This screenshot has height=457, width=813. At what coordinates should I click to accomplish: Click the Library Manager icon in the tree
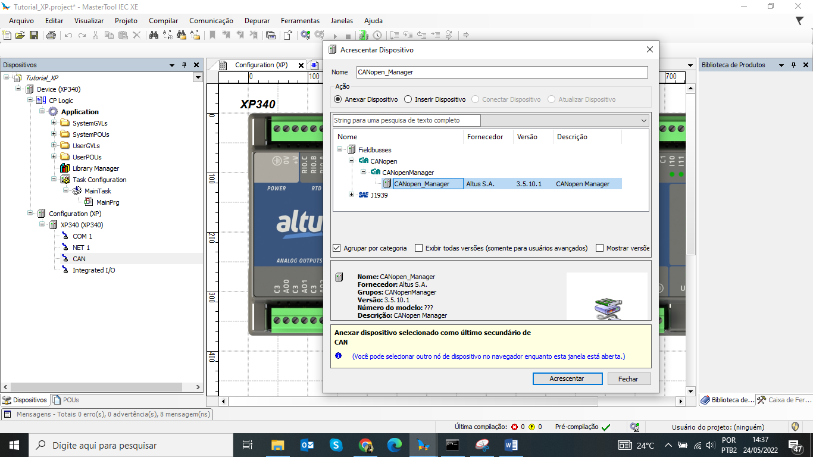65,168
